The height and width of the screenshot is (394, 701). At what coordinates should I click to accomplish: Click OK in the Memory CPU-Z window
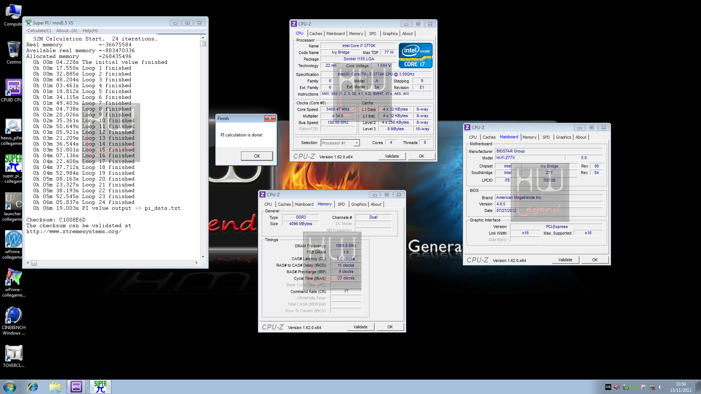(390, 327)
